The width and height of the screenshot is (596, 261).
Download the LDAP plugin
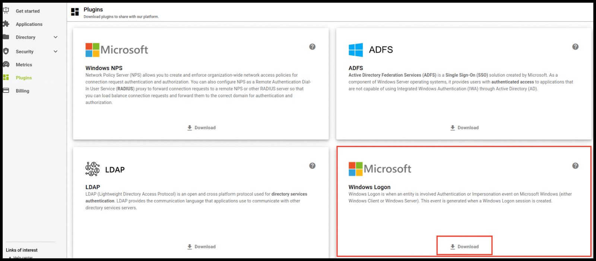click(x=202, y=246)
